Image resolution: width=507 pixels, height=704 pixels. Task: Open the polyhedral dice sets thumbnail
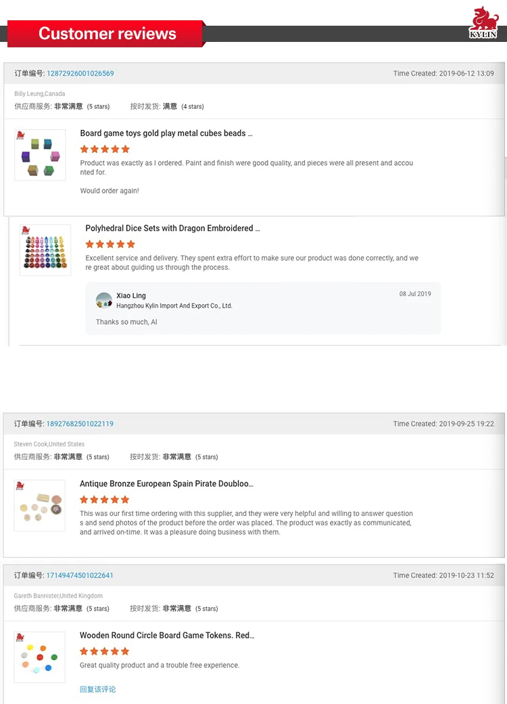tap(45, 250)
